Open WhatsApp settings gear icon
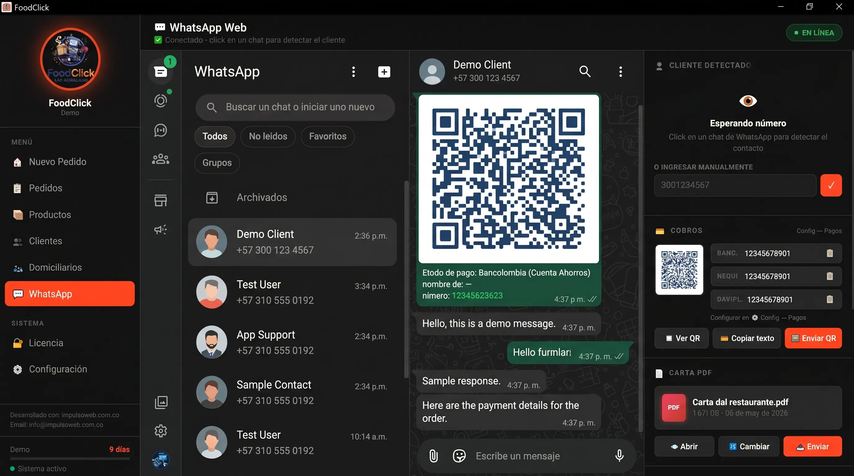The height and width of the screenshot is (476, 854). (x=161, y=431)
